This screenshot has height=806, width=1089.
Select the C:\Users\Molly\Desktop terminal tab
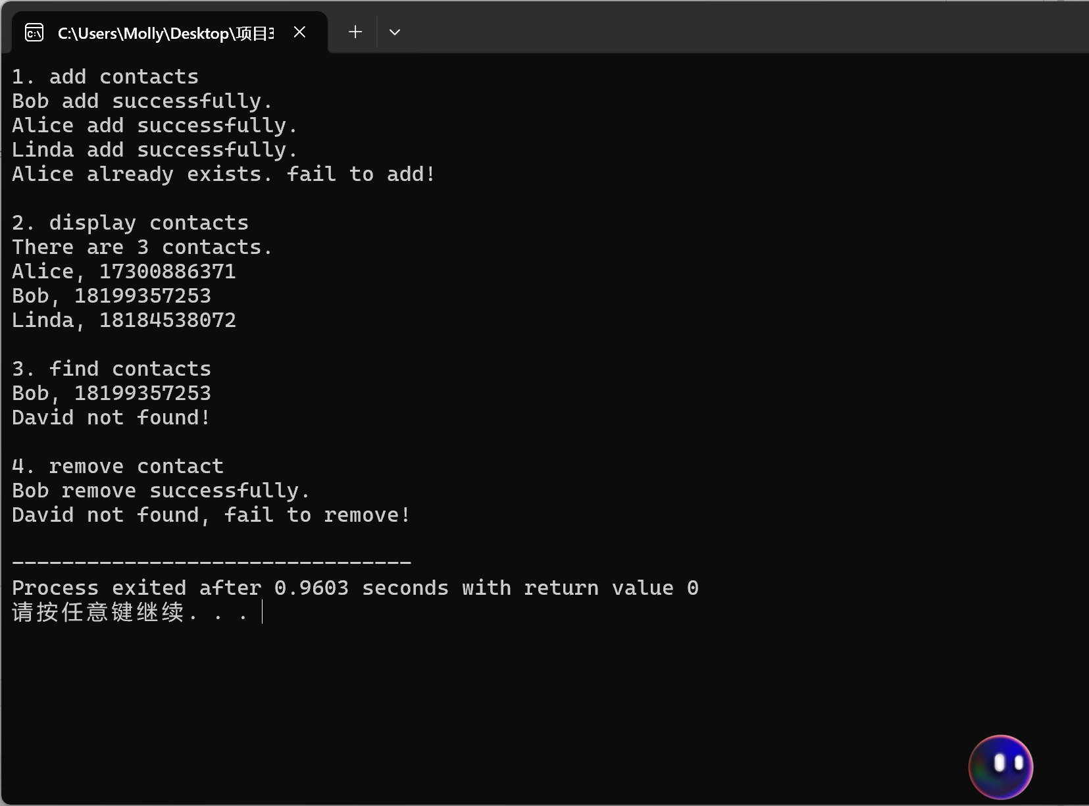(169, 32)
